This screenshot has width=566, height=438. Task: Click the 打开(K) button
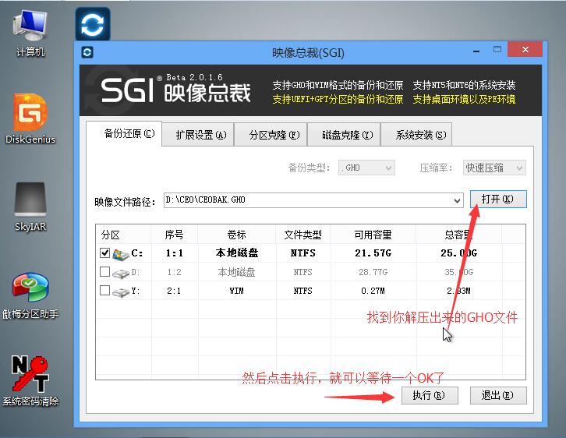pos(498,200)
